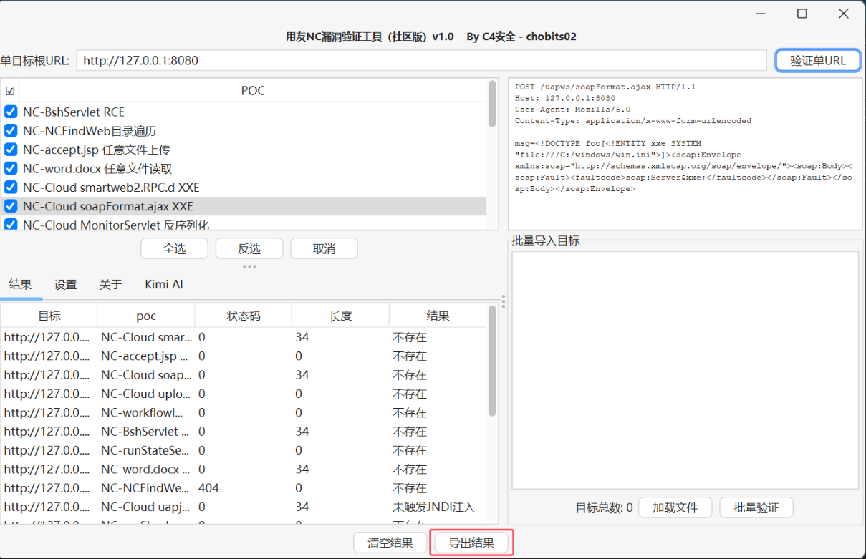Open the 设置 tab
866x559 pixels.
pos(65,284)
